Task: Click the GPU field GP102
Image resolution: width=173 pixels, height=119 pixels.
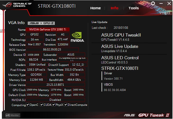Action: click(34, 35)
